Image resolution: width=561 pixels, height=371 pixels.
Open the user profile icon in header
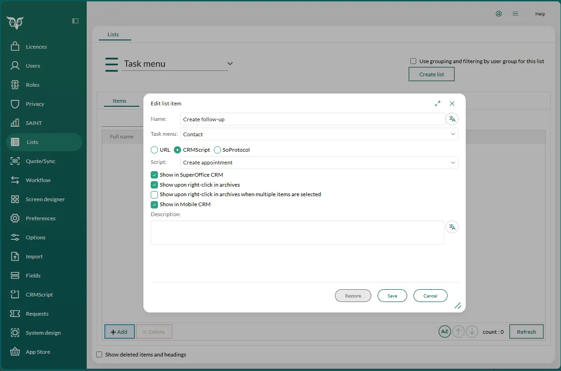pos(499,14)
